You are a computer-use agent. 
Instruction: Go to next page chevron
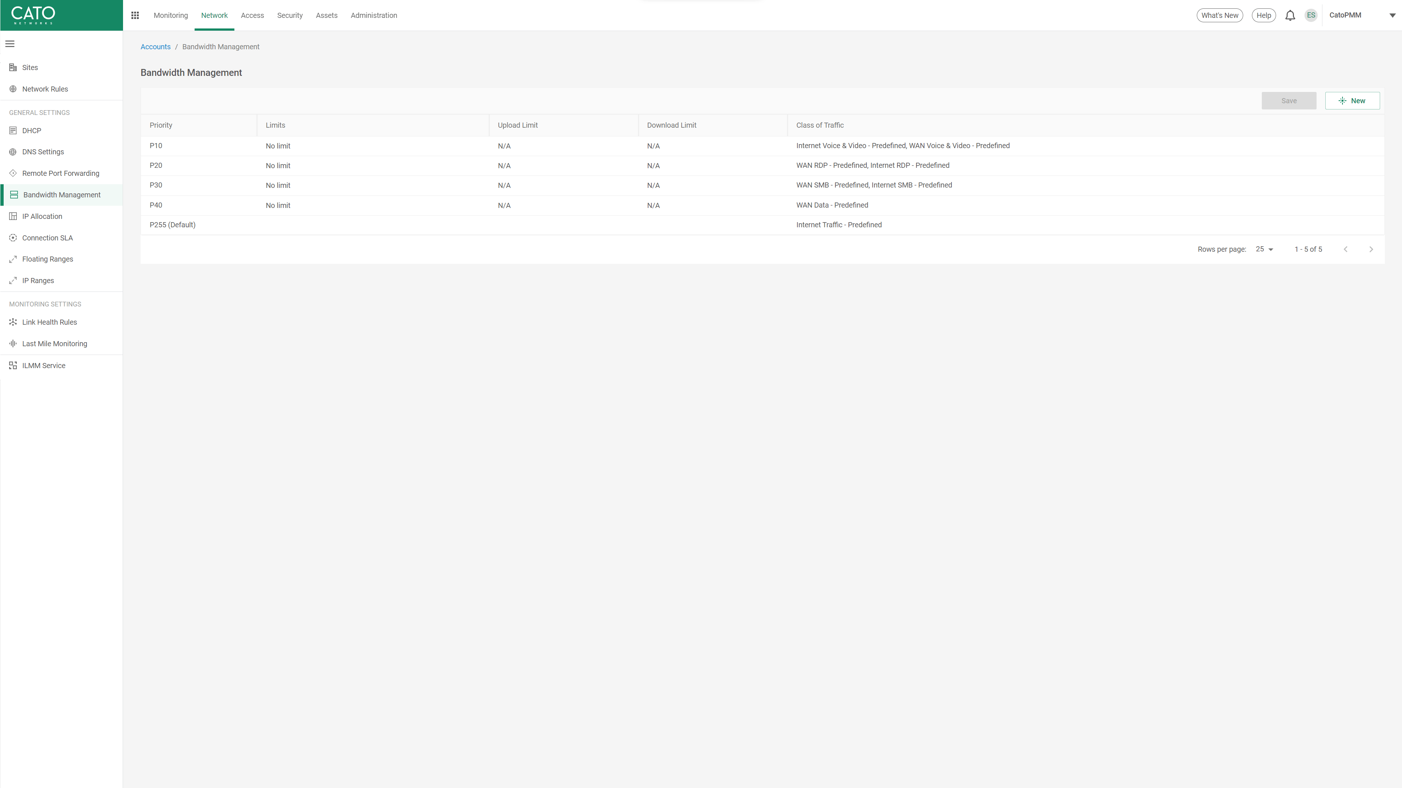tap(1371, 249)
